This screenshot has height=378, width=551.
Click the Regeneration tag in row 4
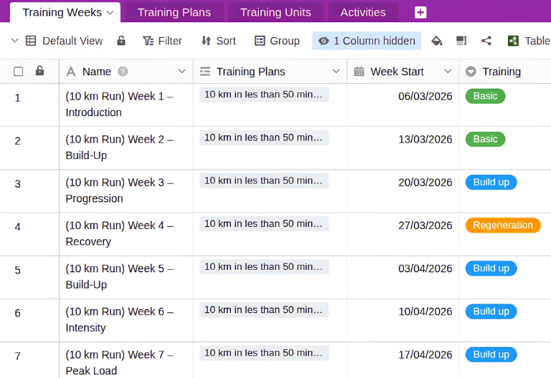click(x=503, y=225)
